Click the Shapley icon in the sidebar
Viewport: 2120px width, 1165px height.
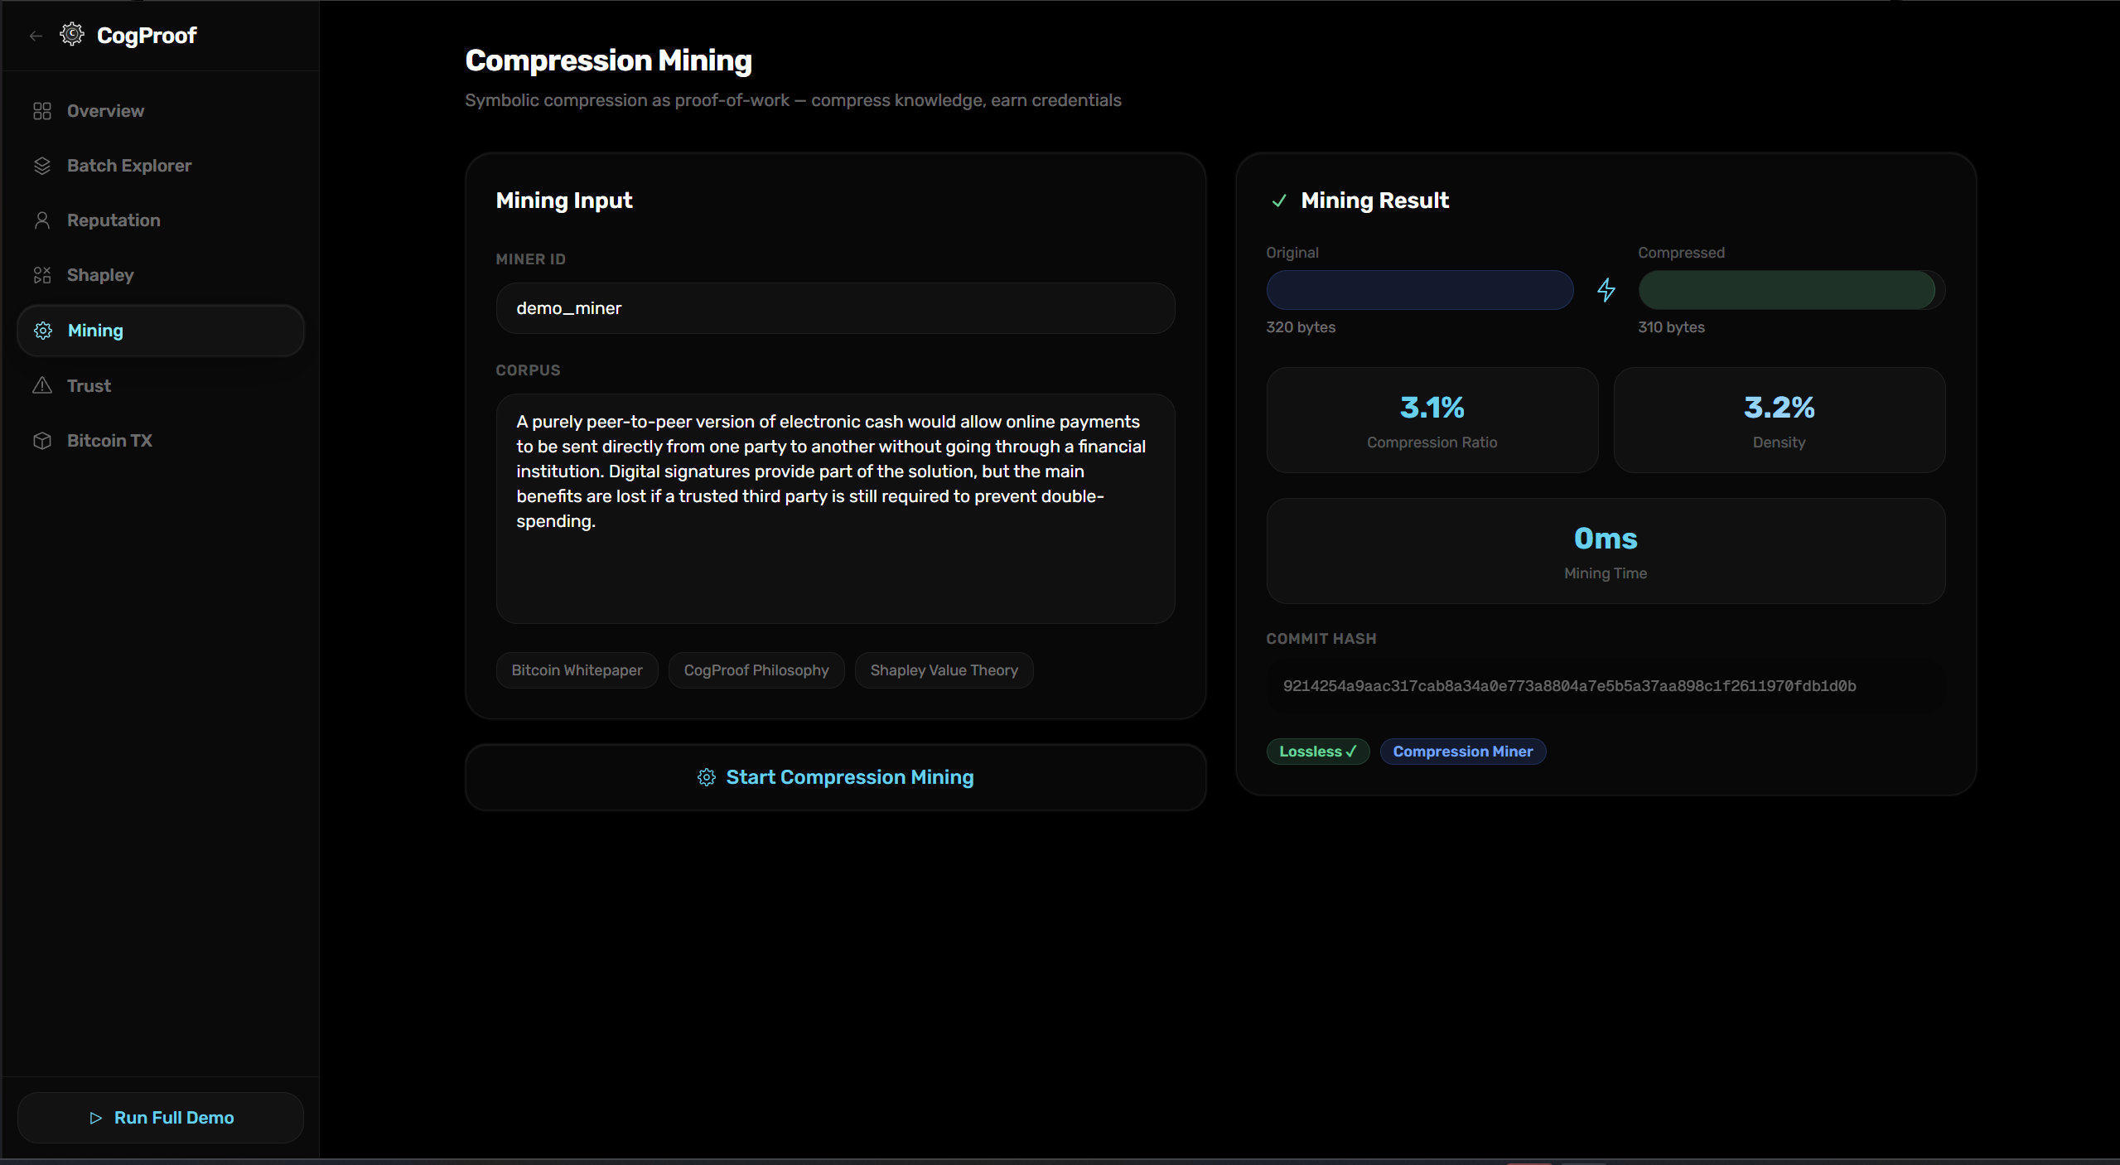point(42,275)
